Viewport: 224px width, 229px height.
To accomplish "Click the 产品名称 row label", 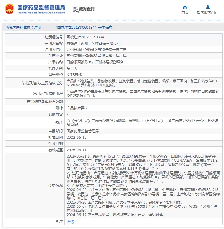I will (55, 62).
